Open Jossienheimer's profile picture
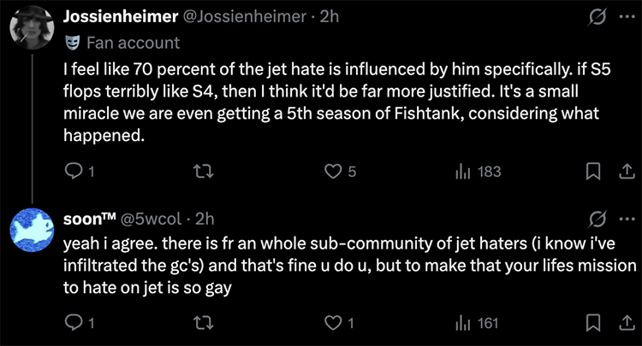 point(33,32)
